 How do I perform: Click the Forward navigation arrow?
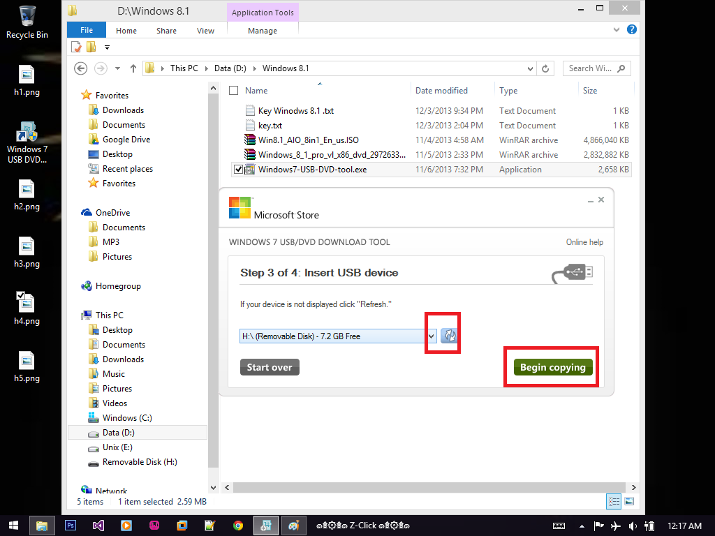tap(101, 68)
